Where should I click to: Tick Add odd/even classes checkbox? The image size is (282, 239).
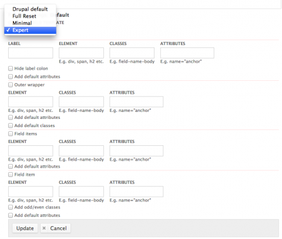point(11,207)
